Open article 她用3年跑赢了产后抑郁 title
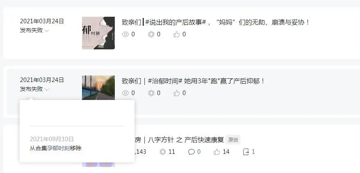The width and height of the screenshot is (360, 173). pyautogui.click(x=193, y=81)
